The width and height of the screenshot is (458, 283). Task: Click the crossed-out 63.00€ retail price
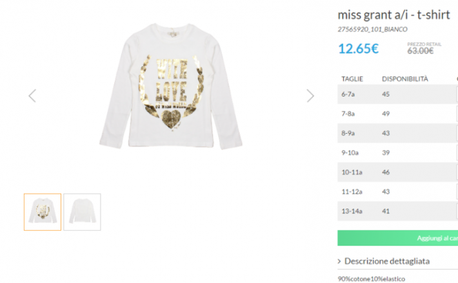420,51
